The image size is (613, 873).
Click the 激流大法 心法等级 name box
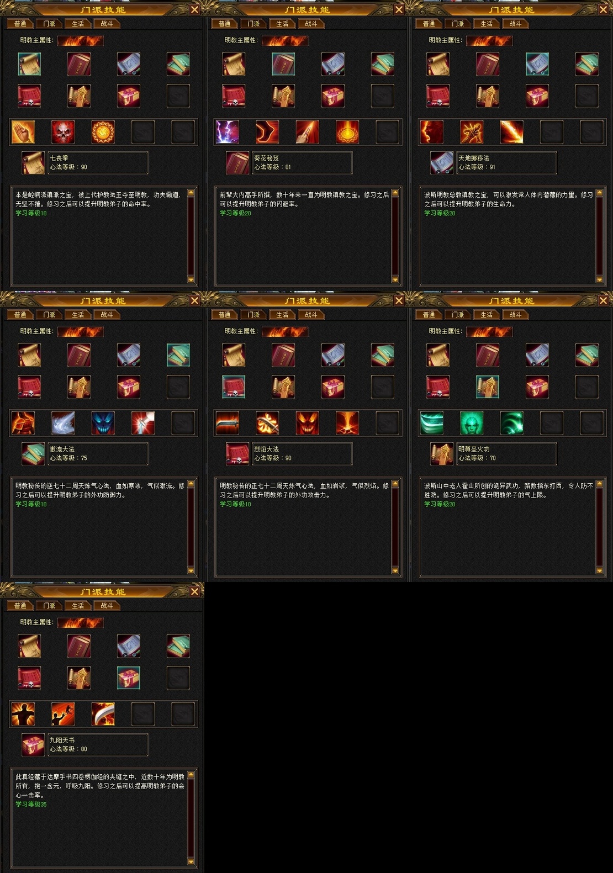point(98,453)
